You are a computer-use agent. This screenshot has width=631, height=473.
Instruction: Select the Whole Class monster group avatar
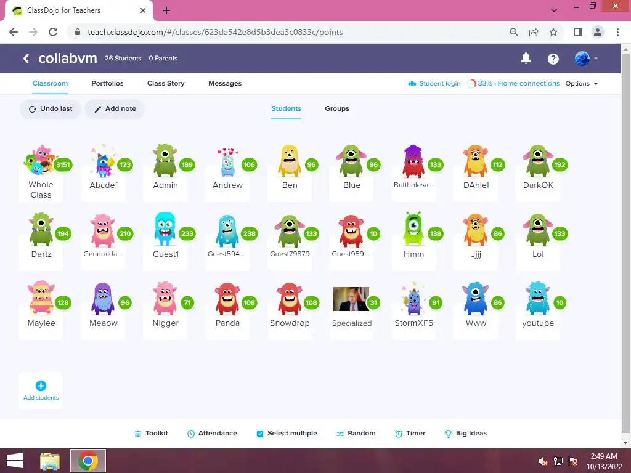[x=40, y=160]
